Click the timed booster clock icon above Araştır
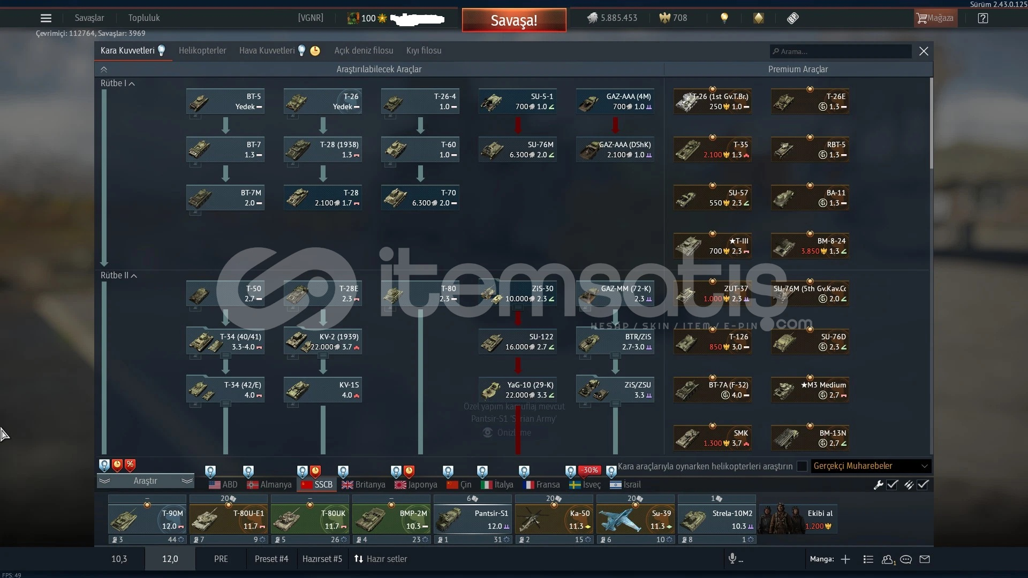The width and height of the screenshot is (1028, 578). (x=117, y=465)
